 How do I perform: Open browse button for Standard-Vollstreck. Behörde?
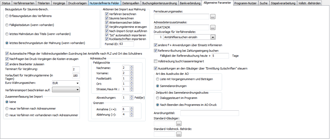(x=179, y=134)
